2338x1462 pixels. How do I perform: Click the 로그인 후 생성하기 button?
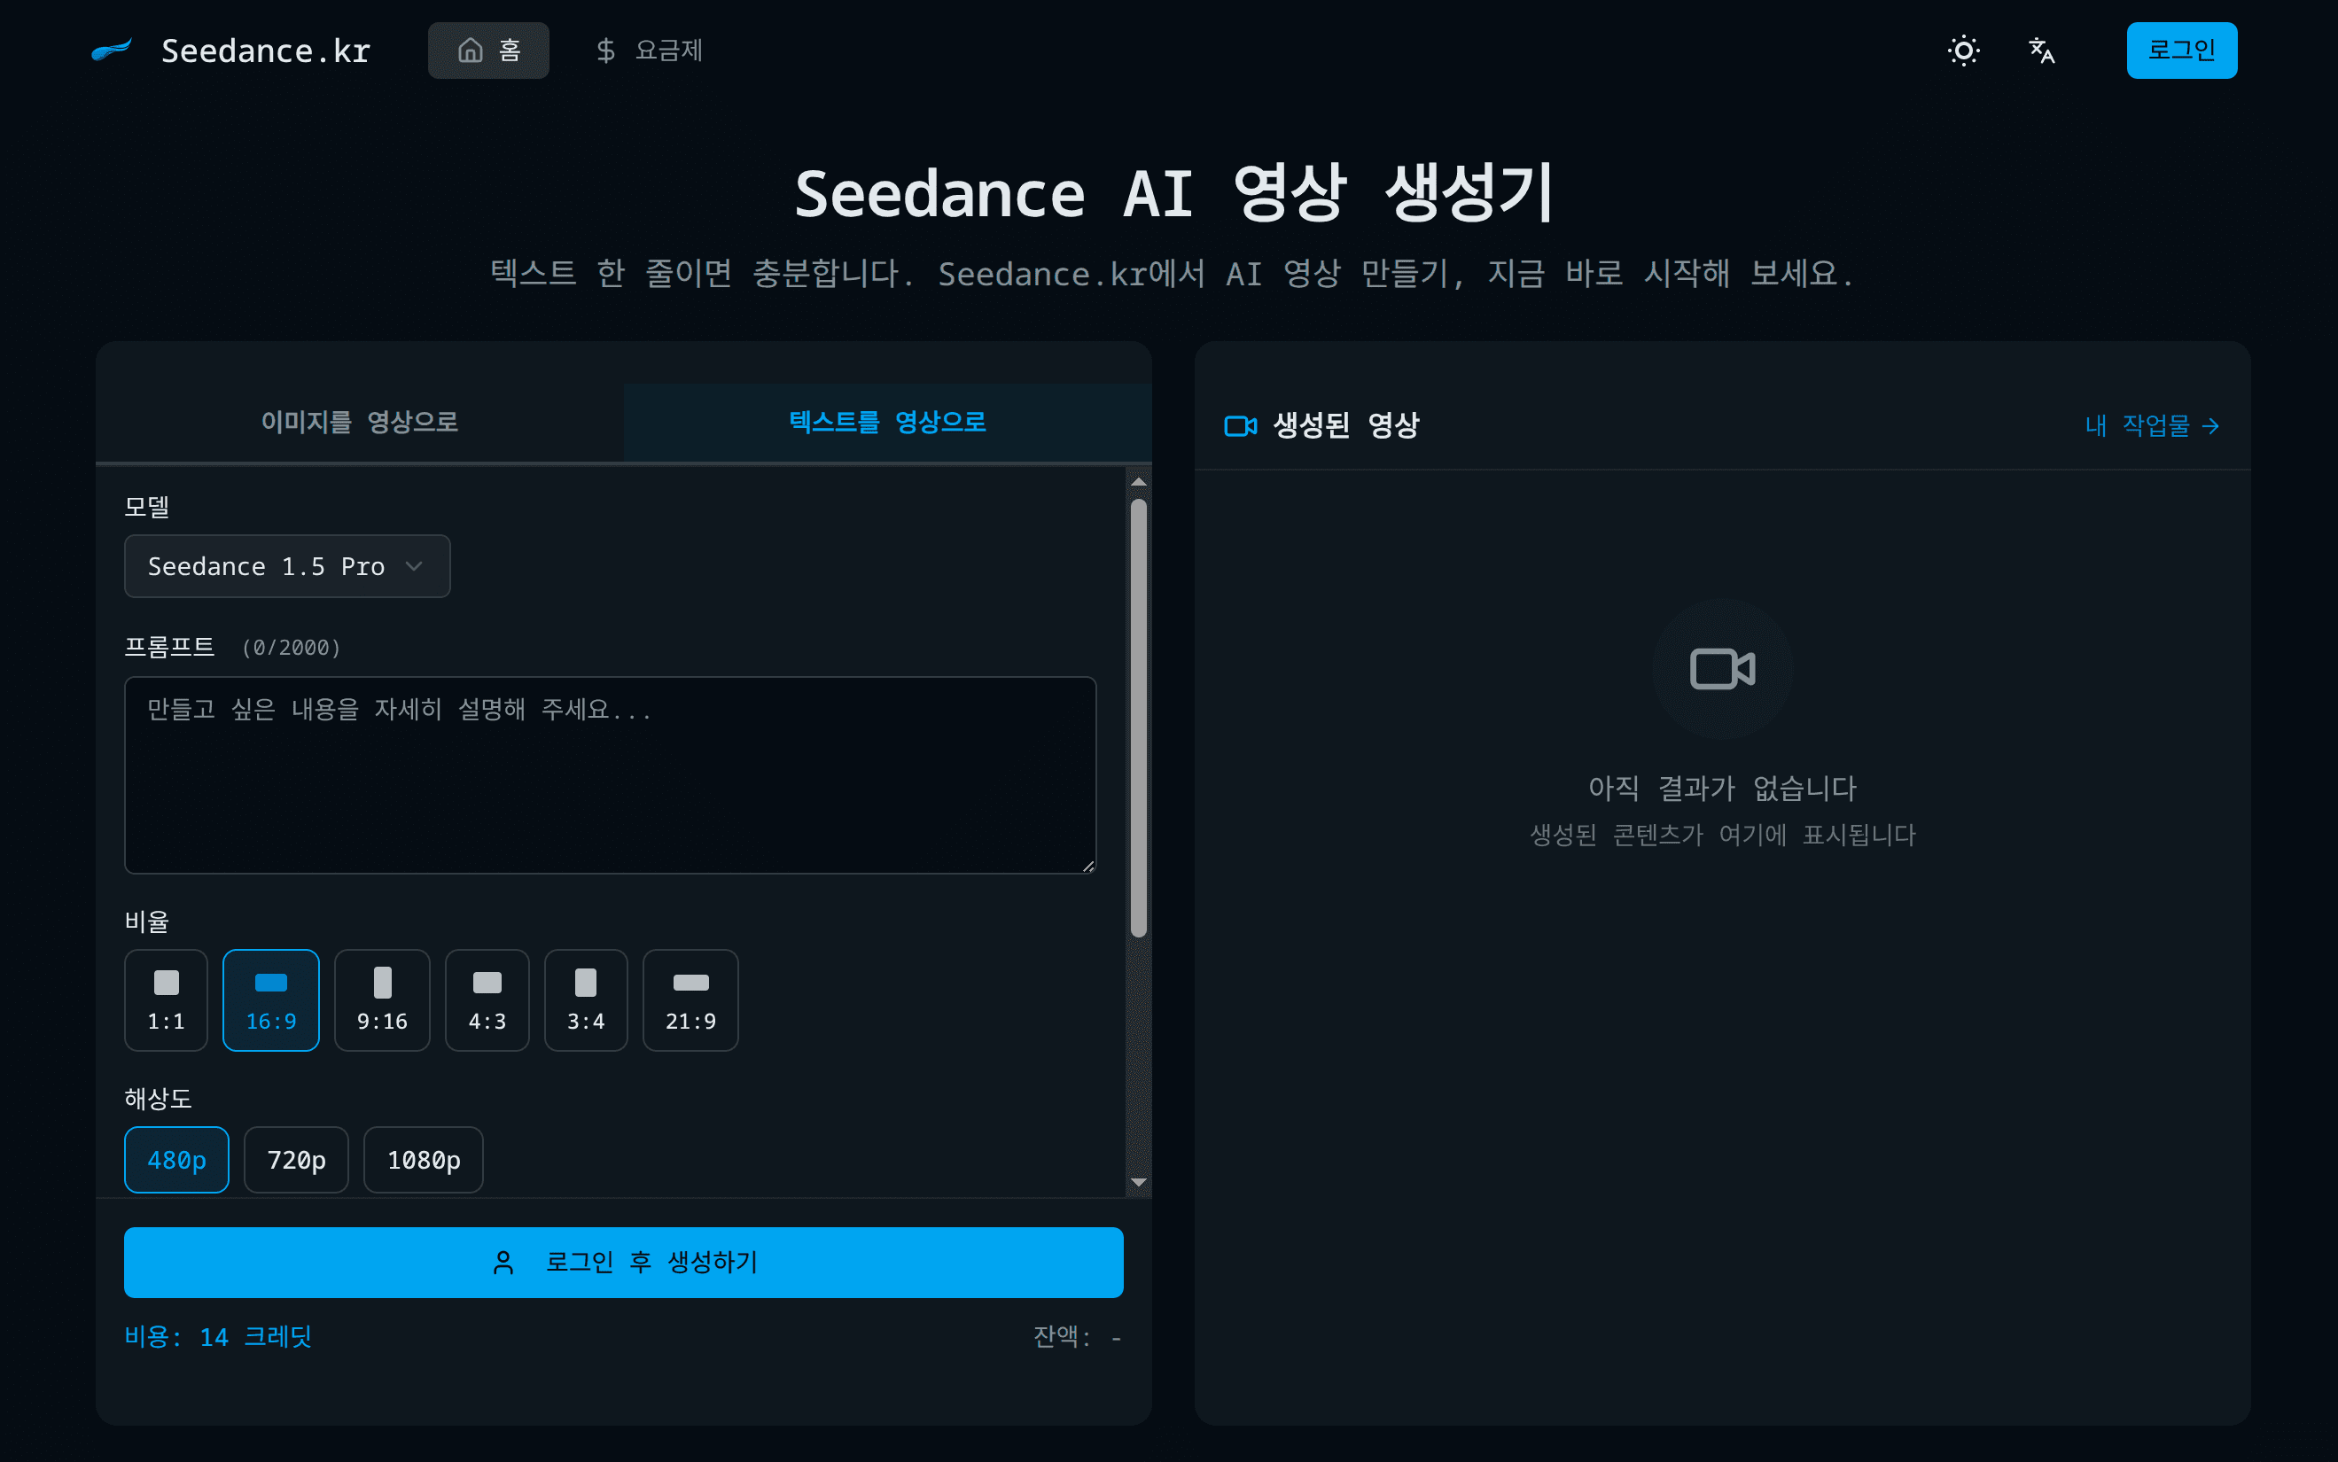tap(624, 1262)
